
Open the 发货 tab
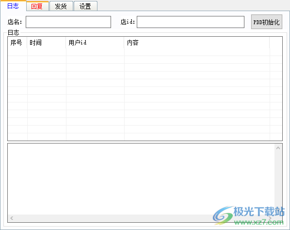click(x=61, y=6)
